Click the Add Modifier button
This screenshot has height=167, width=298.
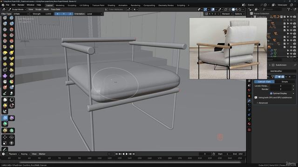coord(276,71)
